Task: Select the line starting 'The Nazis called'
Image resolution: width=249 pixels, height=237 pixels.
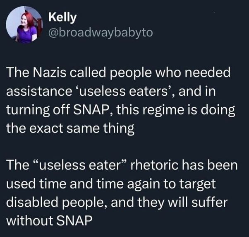Action: 118,73
